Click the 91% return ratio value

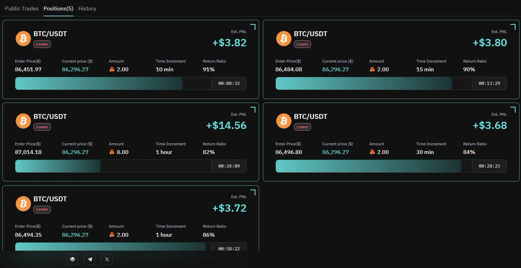point(209,69)
